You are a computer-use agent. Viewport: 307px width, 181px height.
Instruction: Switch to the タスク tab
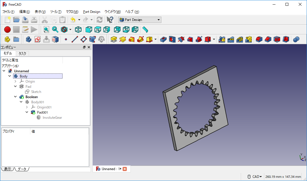(x=22, y=53)
